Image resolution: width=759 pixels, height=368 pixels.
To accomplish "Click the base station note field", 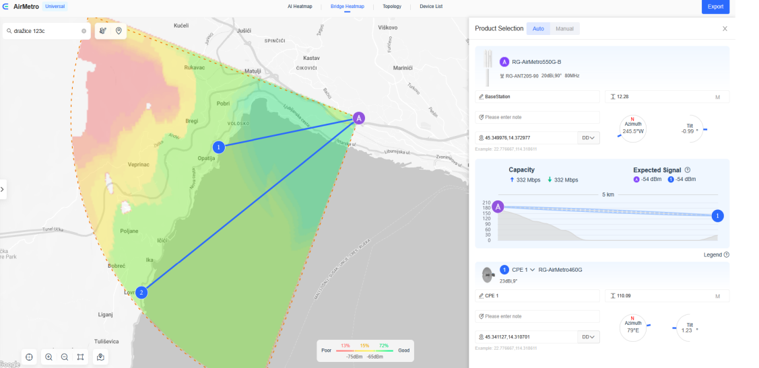I will [537, 118].
